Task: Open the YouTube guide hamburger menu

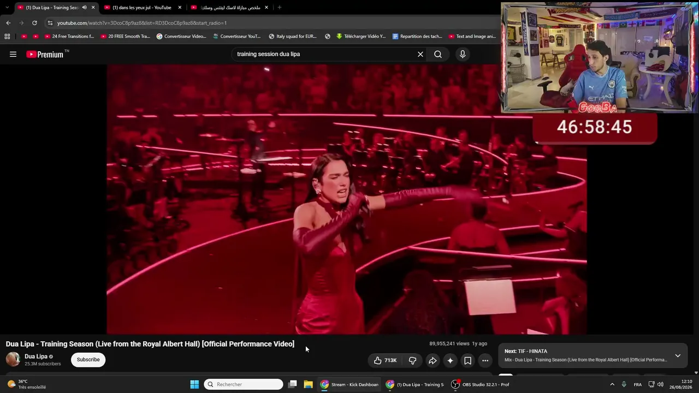Action: (13, 54)
